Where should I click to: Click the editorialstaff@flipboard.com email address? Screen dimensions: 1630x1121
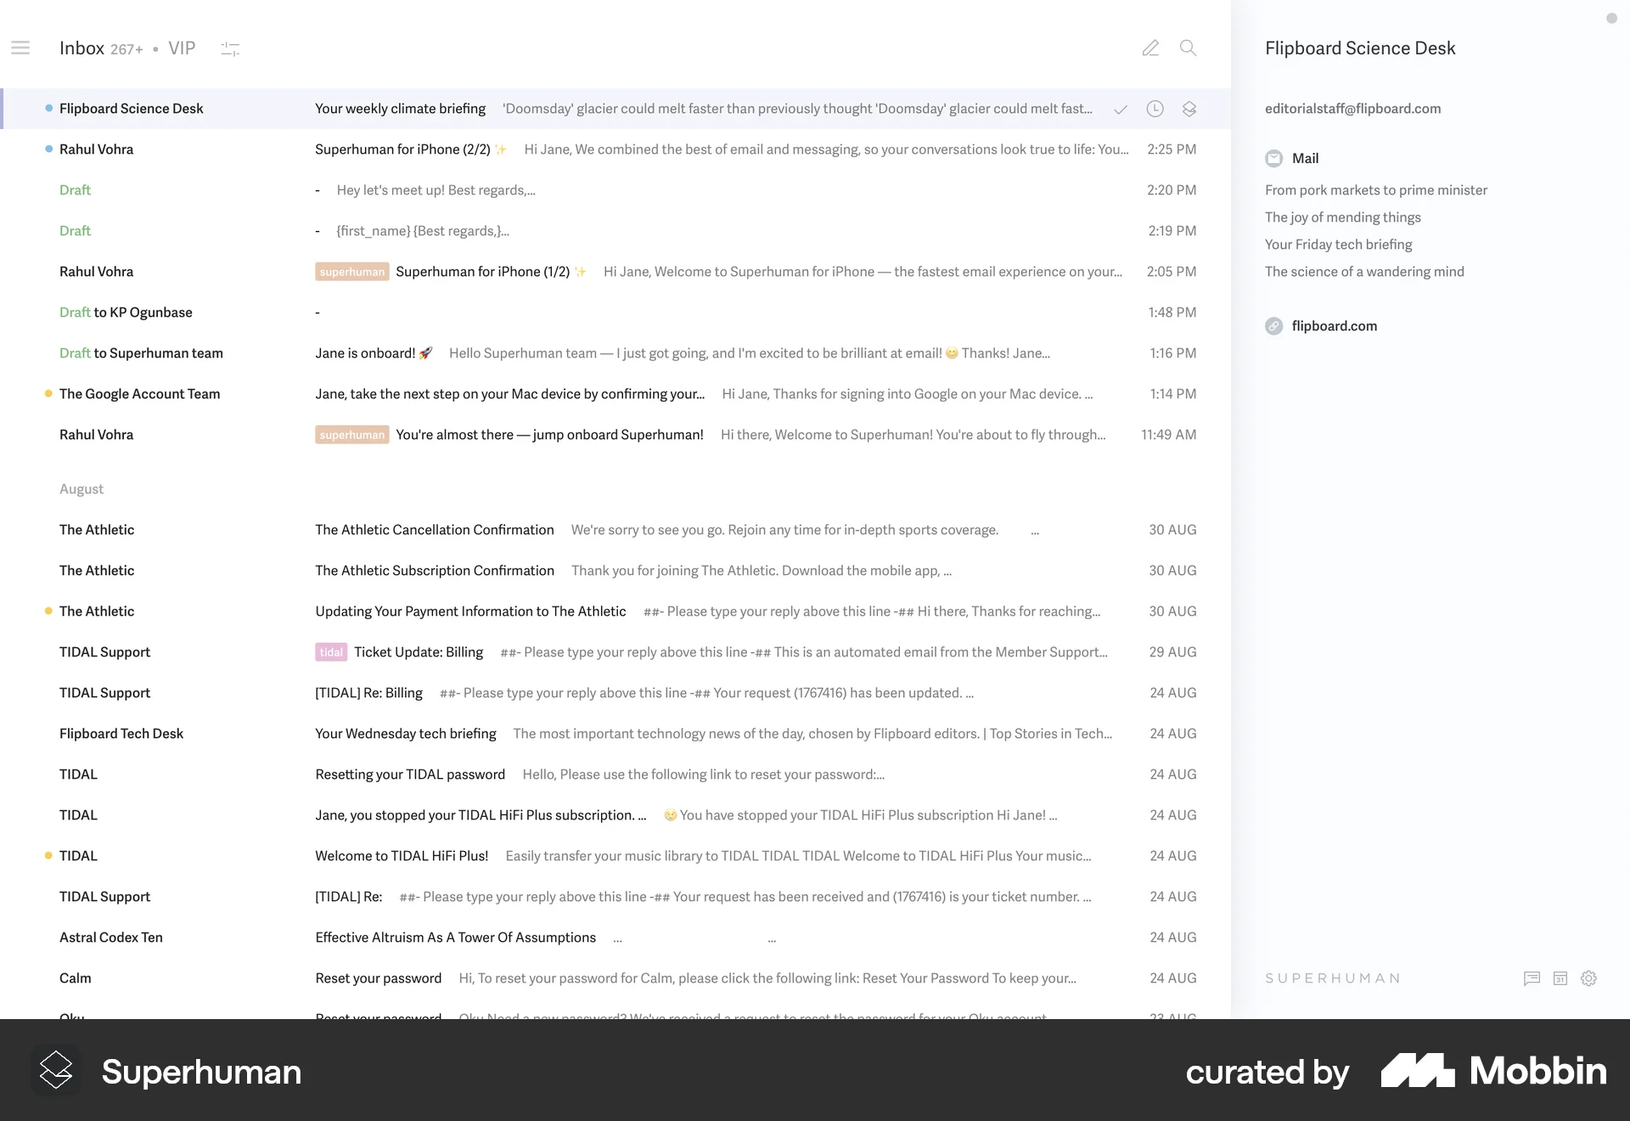pos(1352,109)
